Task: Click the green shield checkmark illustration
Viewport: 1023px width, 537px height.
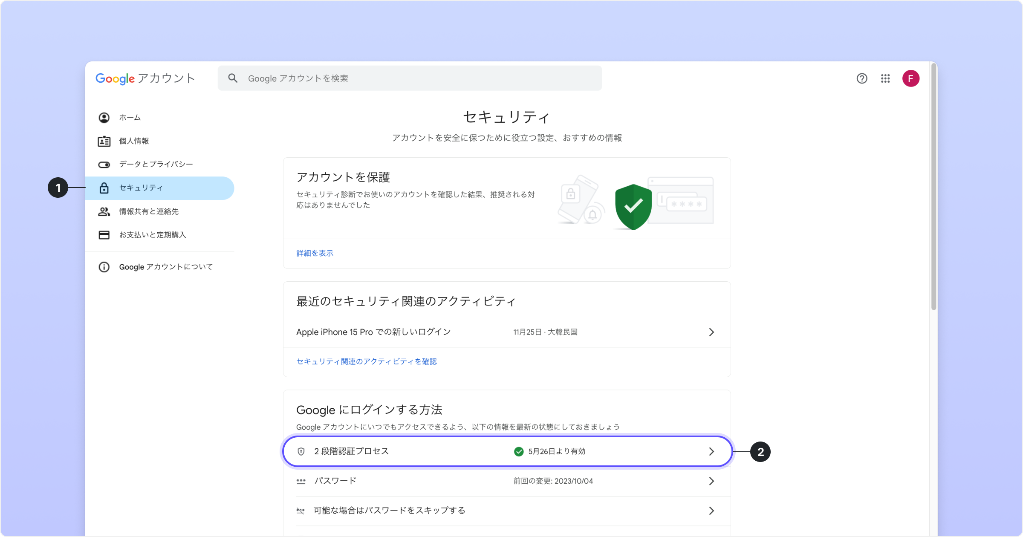Action: 633,207
